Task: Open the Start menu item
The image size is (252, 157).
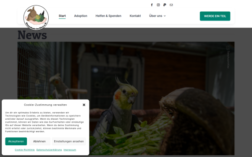Action: point(62,16)
